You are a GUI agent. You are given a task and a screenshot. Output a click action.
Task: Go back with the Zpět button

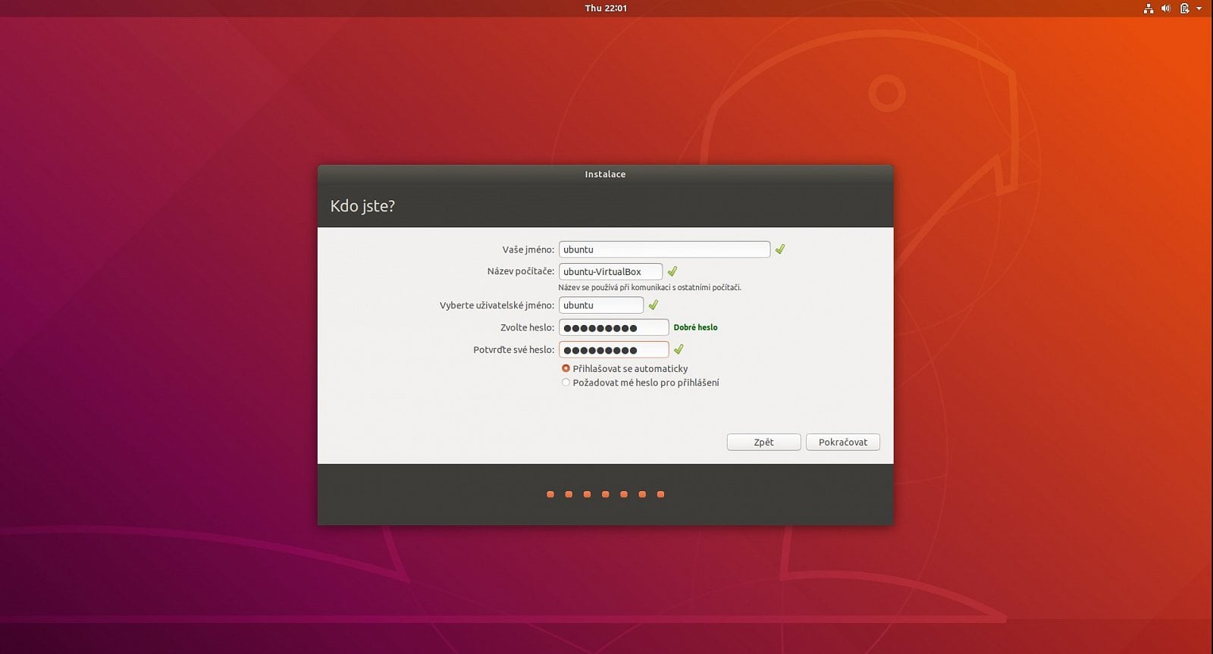(x=763, y=442)
